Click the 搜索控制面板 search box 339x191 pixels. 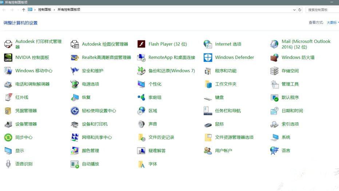[322, 10]
